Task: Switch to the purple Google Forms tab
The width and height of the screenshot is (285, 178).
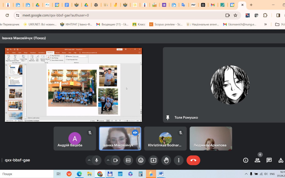Action: click(164, 5)
